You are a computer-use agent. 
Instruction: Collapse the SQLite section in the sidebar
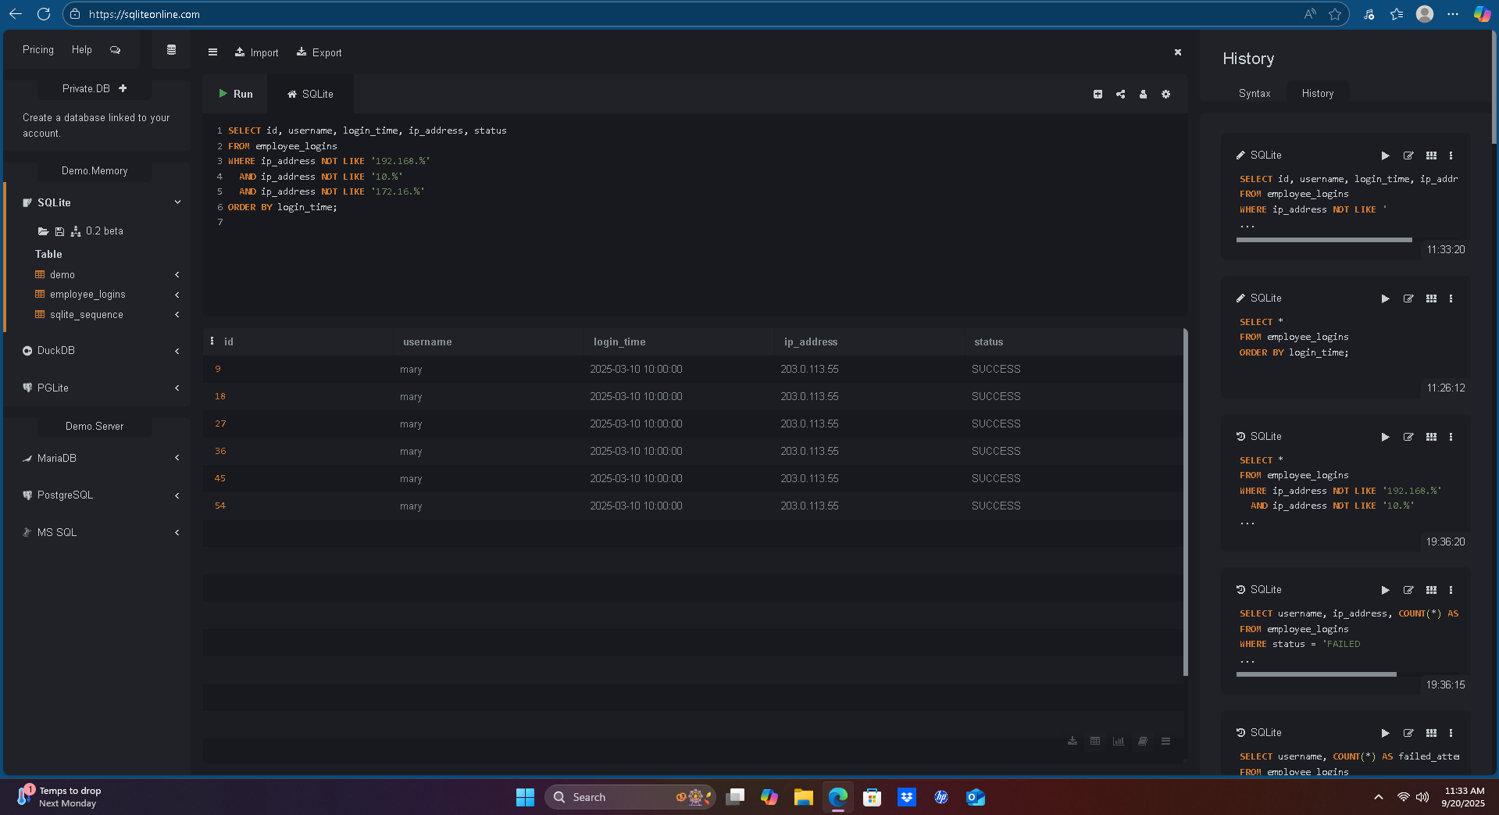pos(177,202)
